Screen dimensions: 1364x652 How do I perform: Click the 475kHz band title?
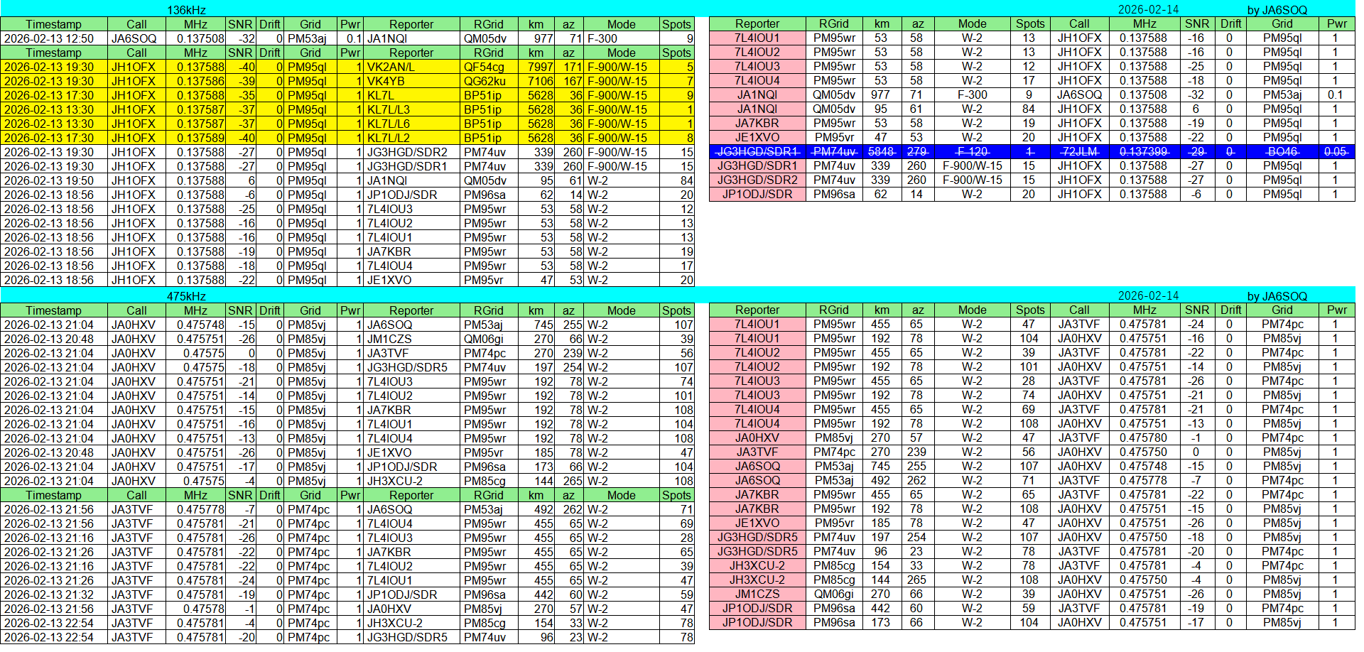(x=186, y=296)
